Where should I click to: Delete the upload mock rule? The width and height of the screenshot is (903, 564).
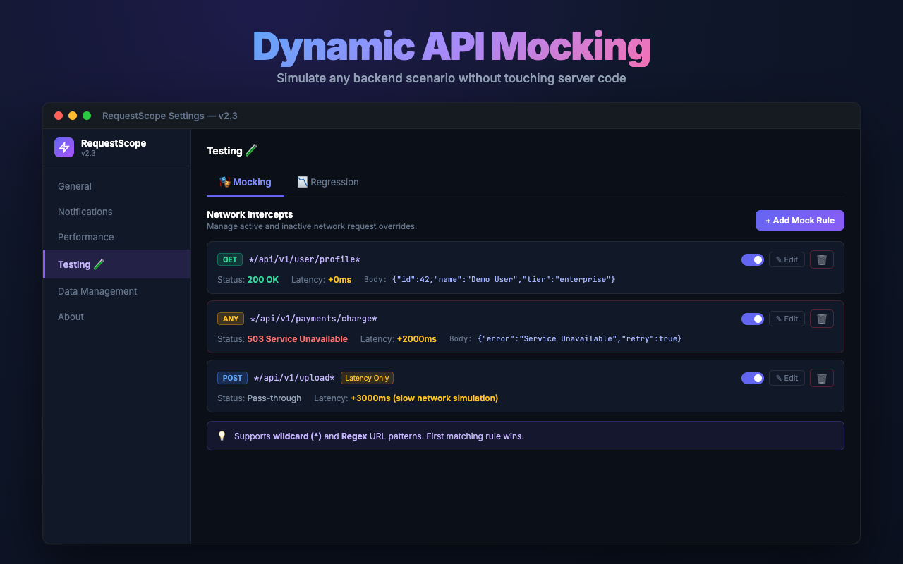click(x=822, y=378)
